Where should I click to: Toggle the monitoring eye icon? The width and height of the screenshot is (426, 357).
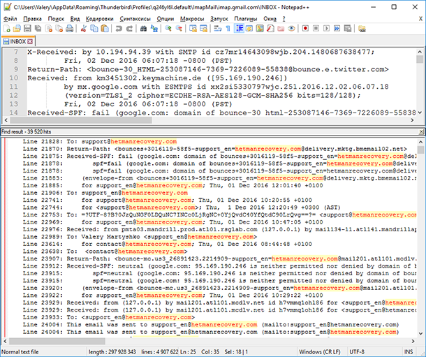pos(291,29)
